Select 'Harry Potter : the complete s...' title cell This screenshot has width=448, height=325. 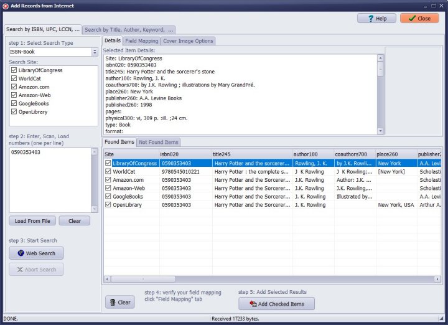(x=252, y=171)
